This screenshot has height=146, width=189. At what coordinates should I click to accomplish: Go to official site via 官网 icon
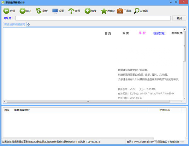[x=71, y=11]
